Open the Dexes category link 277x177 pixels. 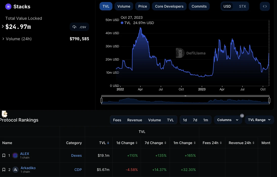(76, 155)
